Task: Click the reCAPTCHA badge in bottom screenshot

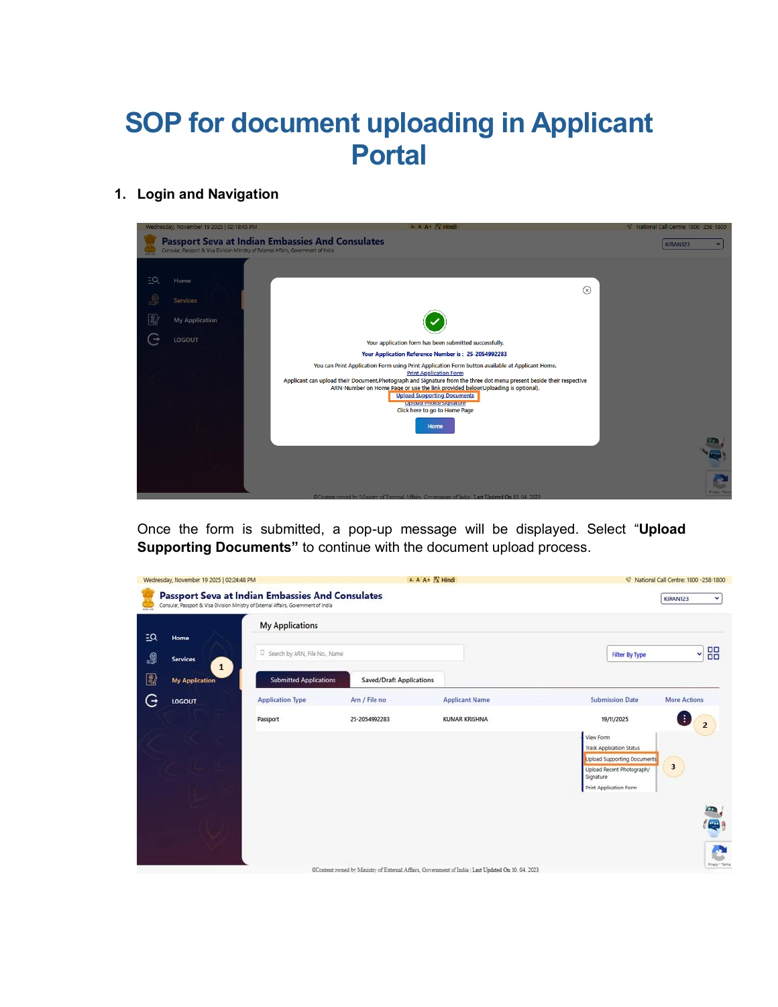Action: tap(718, 855)
